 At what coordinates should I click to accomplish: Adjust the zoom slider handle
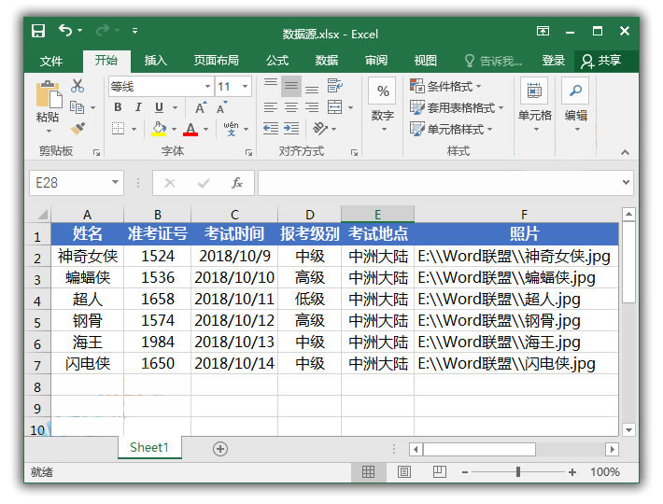tap(518, 472)
